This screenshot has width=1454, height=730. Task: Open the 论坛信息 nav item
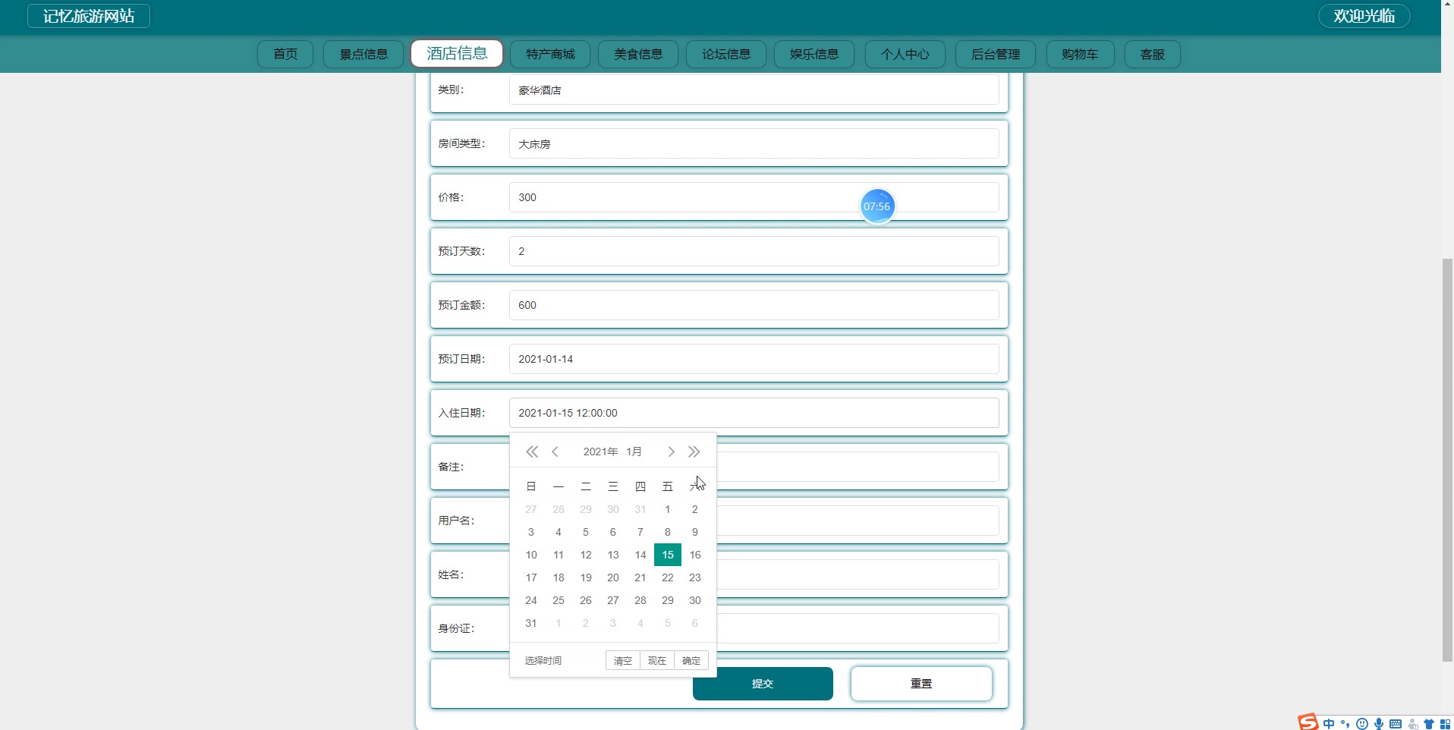coord(726,54)
